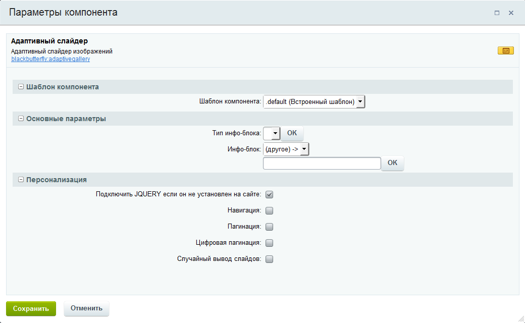Toggle the Цифровая пагинация checkbox

tap(270, 243)
